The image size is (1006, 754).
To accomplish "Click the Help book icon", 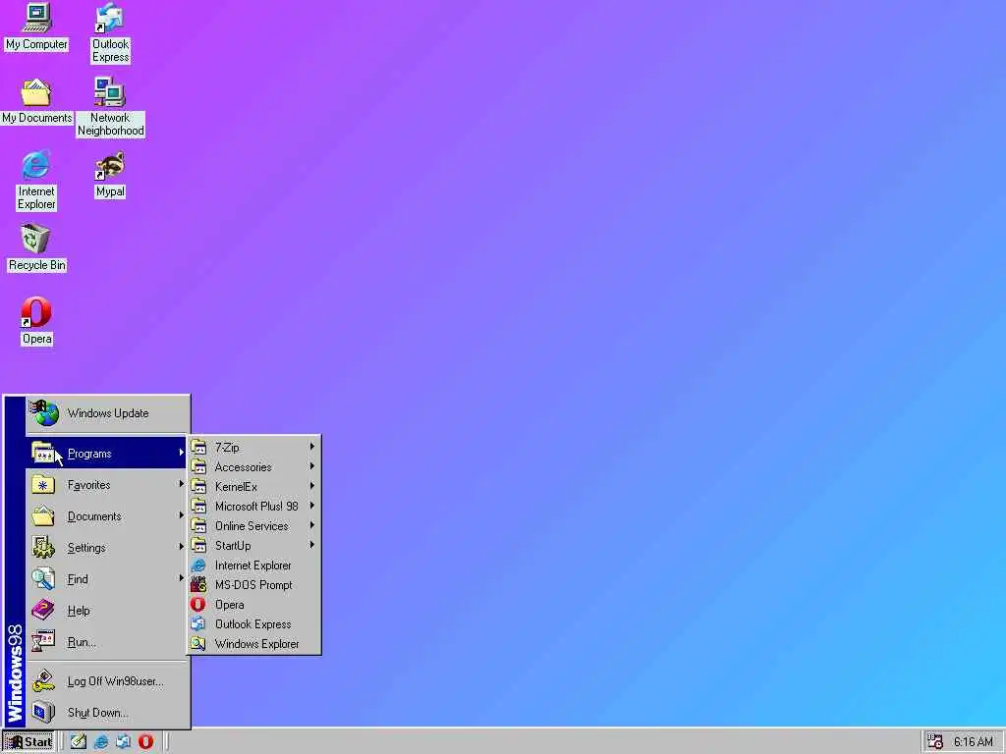I will point(43,611).
